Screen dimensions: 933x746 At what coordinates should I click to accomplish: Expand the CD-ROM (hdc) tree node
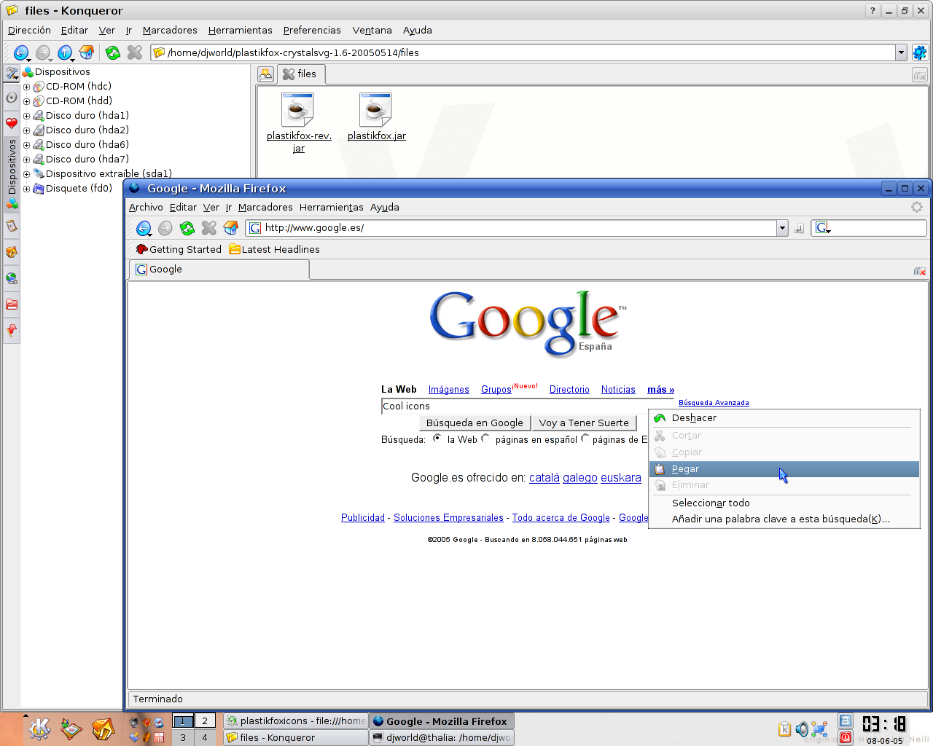26,87
